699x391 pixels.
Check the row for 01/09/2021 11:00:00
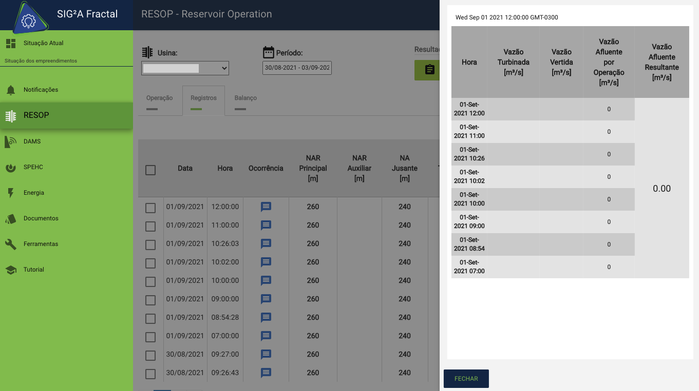tap(150, 226)
